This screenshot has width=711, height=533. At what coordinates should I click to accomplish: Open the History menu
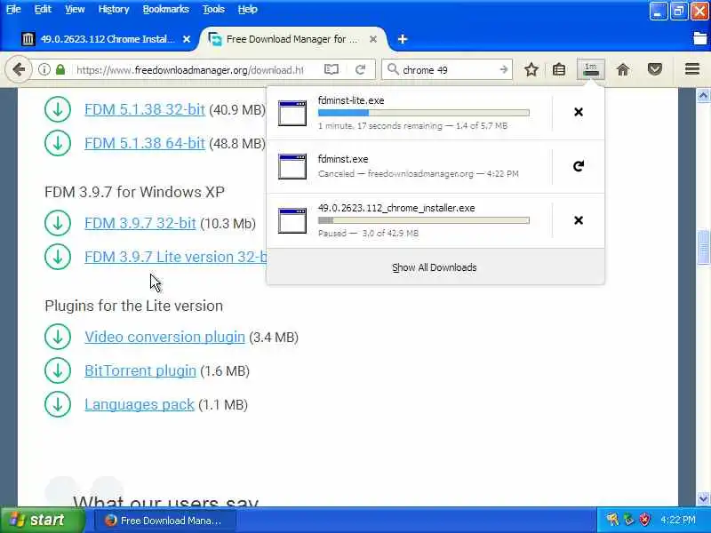click(114, 9)
